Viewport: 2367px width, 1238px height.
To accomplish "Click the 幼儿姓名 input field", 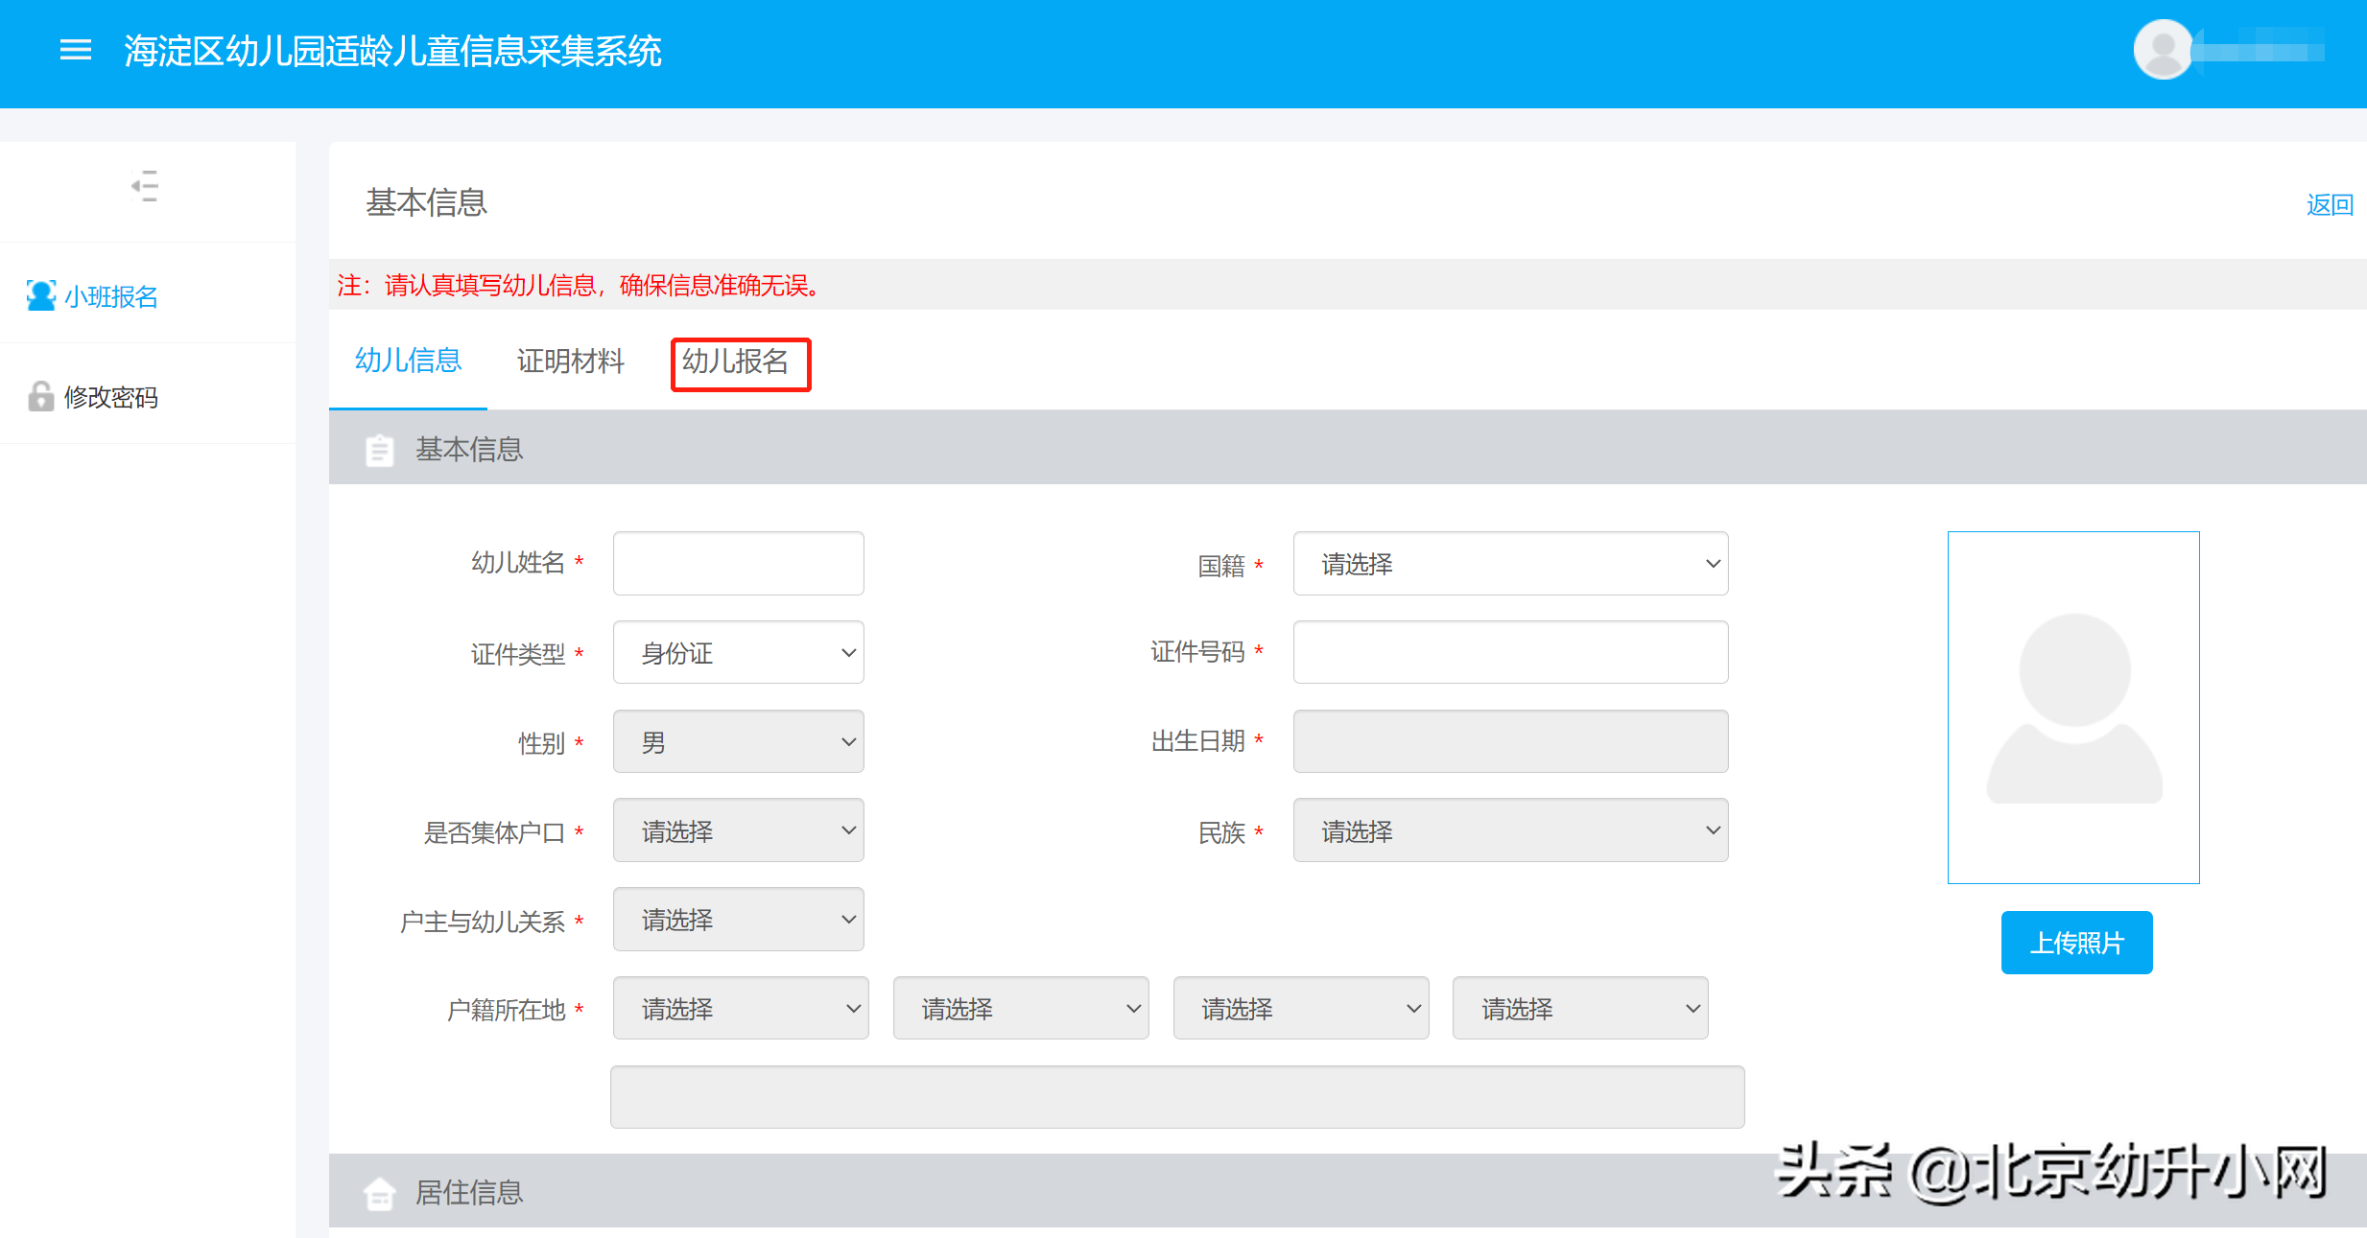I will click(x=738, y=564).
